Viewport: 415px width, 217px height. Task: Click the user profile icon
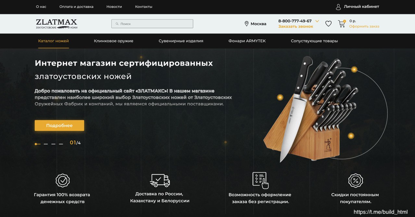click(x=338, y=7)
